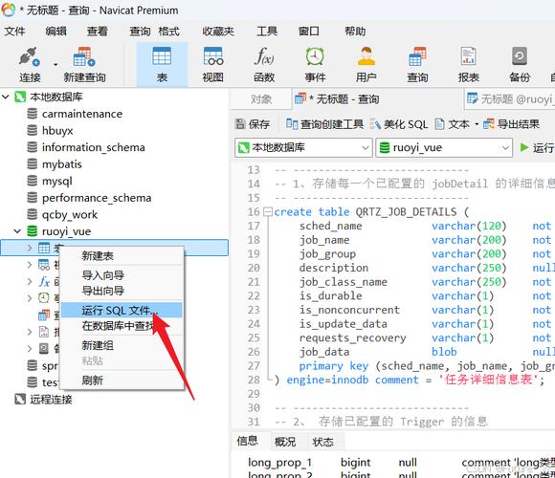555x478 pixels.
Task: Open the 查询 (Query) menu
Action: pyautogui.click(x=140, y=32)
